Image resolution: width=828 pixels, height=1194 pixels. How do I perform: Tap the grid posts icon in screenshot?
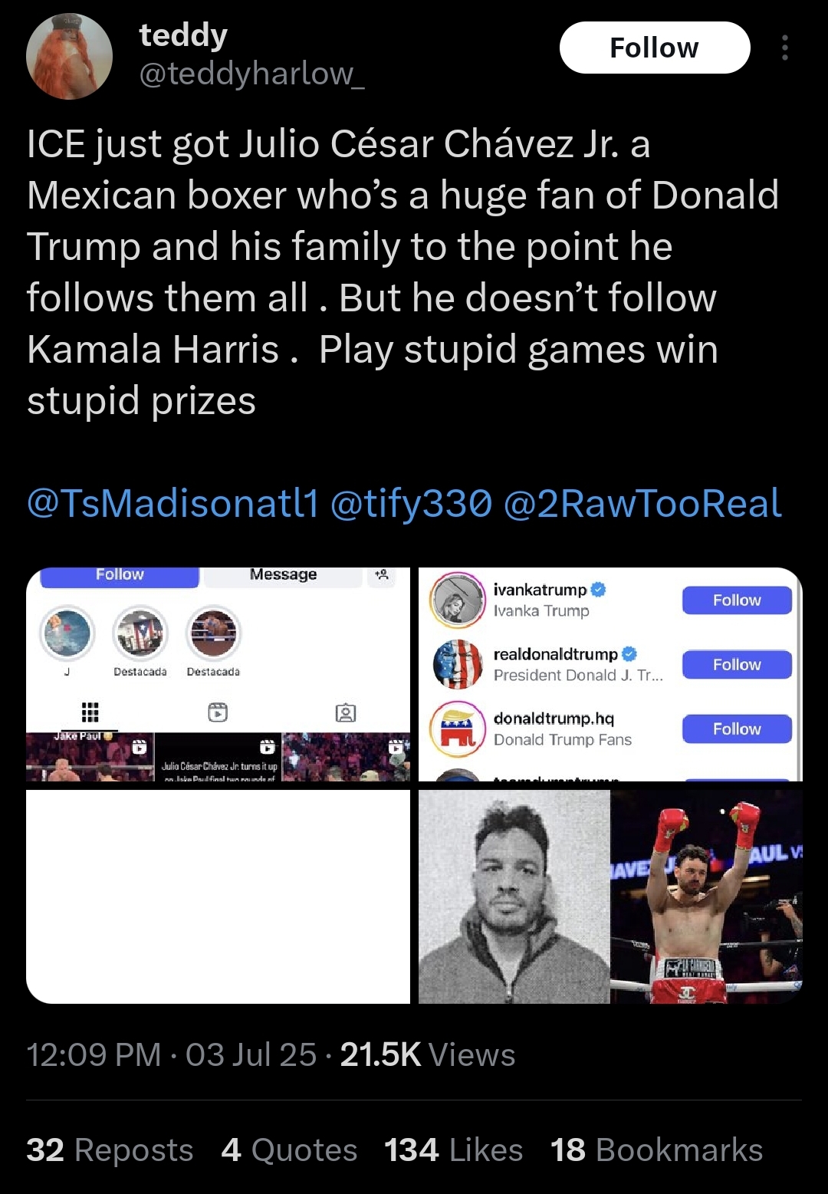[x=90, y=712]
